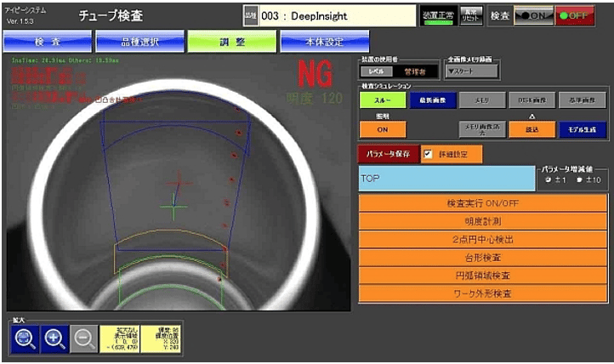
Task: Switch to the green 調整 tab
Action: 232,42
